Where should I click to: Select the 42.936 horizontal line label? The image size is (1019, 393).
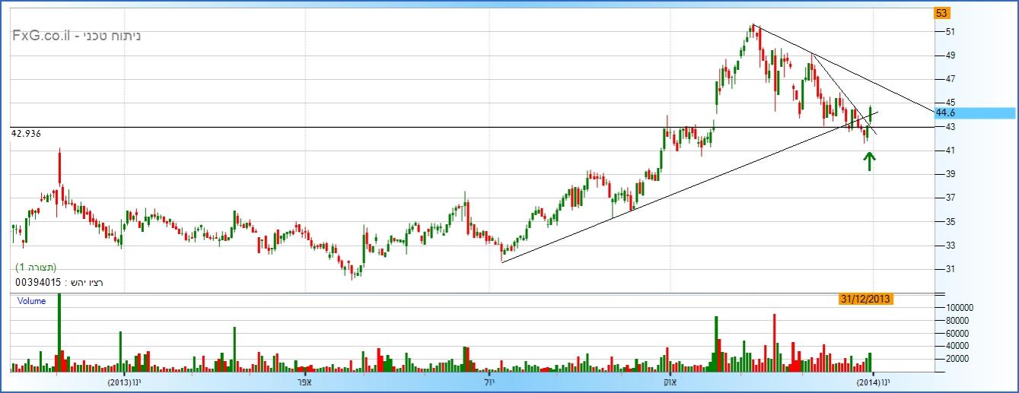tap(27, 134)
